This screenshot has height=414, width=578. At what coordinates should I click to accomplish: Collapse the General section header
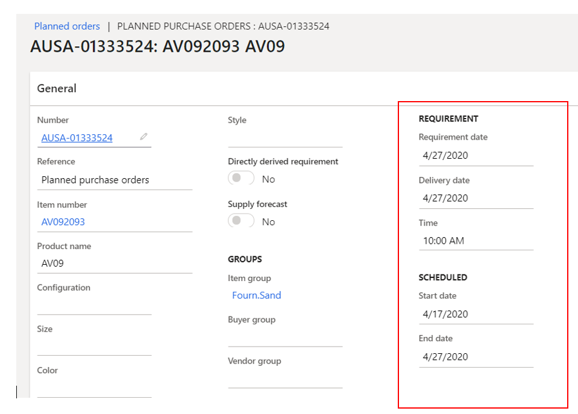[x=57, y=88]
